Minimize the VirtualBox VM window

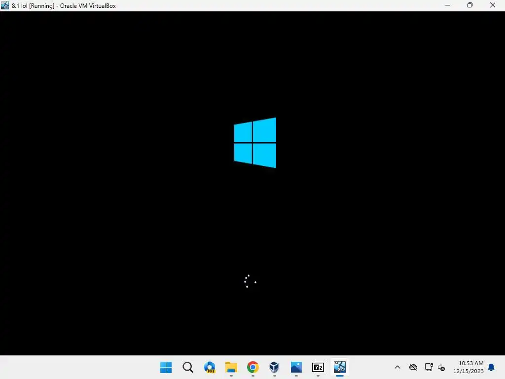[448, 5]
